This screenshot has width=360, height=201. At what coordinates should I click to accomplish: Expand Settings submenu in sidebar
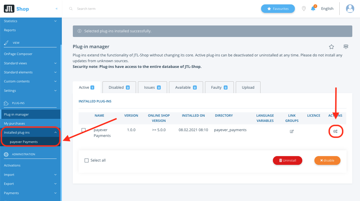pyautogui.click(x=30, y=91)
